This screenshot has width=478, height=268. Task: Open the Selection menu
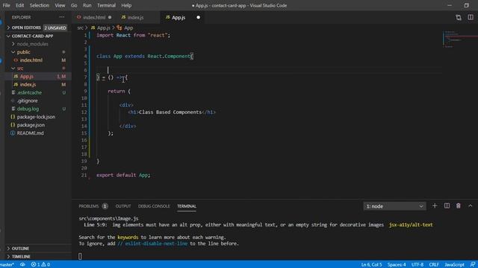point(40,5)
